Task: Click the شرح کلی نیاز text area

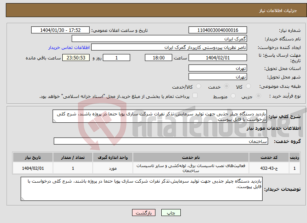Action: (x=160, y=116)
